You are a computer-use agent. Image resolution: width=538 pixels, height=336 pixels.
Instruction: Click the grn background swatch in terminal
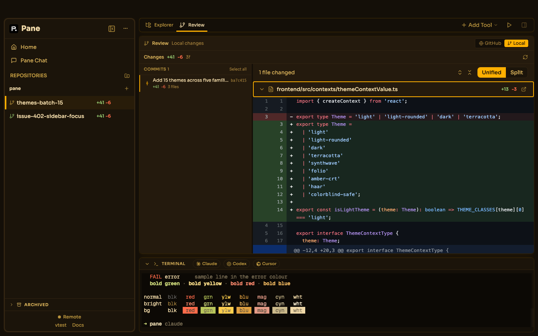pyautogui.click(x=208, y=311)
